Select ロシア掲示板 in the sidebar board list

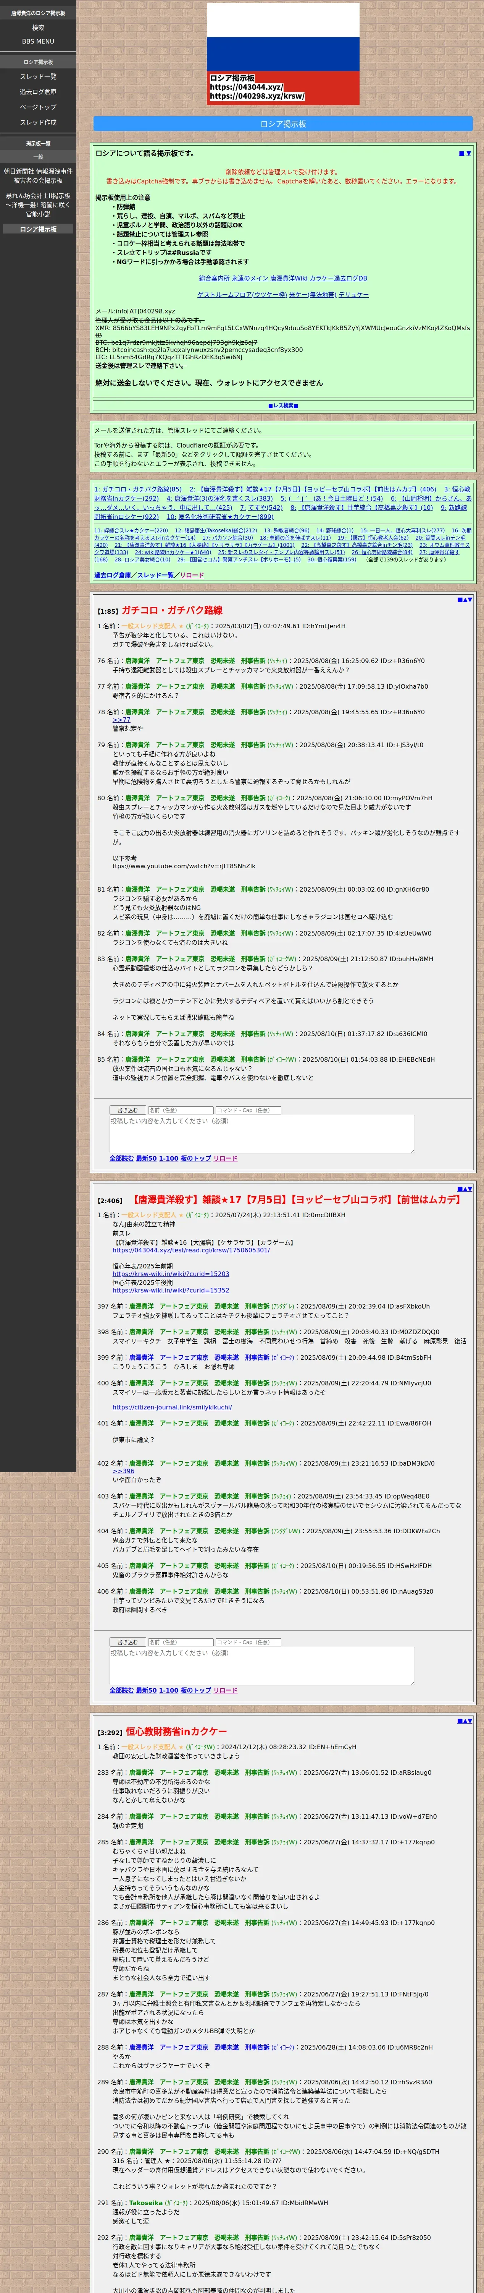(x=38, y=229)
